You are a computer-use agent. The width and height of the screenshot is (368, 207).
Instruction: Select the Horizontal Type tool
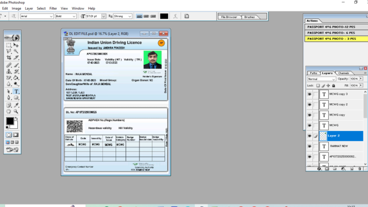(x=16, y=91)
